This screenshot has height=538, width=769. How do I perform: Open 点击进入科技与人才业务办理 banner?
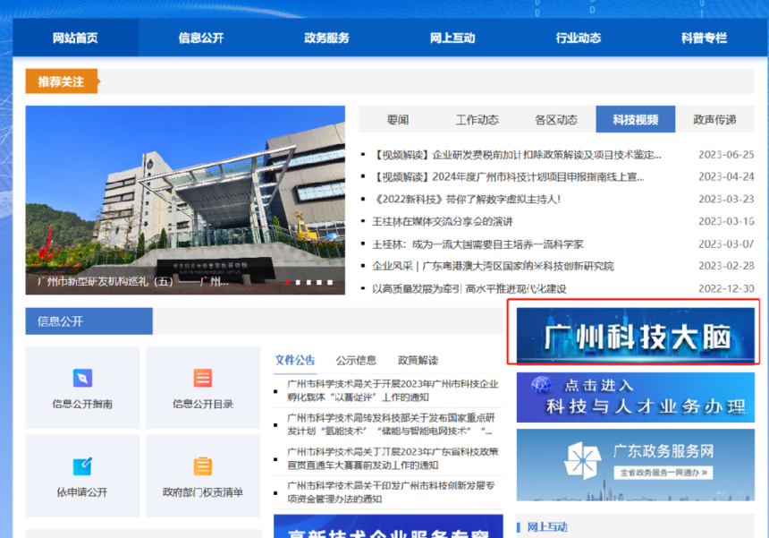[636, 397]
